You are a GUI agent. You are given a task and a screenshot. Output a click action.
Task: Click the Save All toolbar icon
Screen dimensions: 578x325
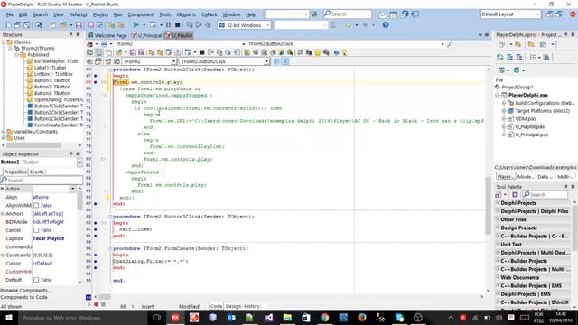90,25
